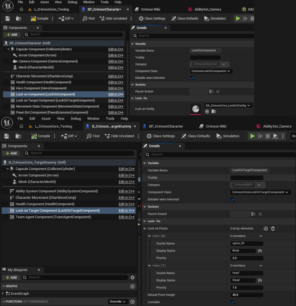Click Add in the TargetDummy Components panel
Viewport: 296px width, 306px height.
(11, 153)
